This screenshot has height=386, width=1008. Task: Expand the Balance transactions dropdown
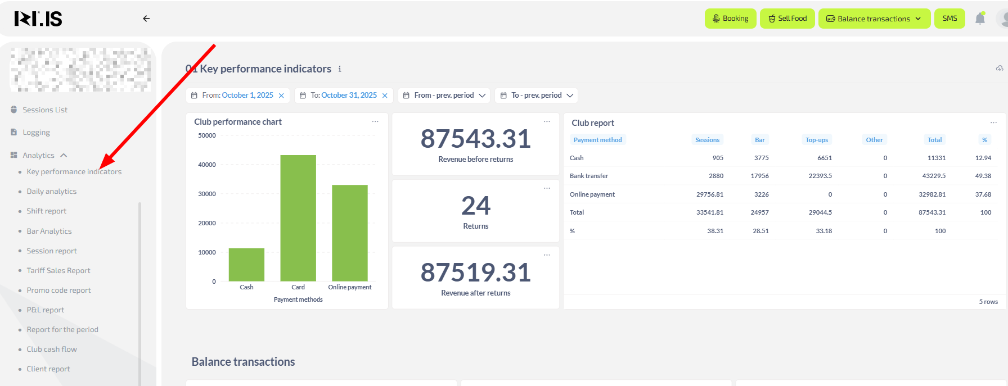point(874,19)
